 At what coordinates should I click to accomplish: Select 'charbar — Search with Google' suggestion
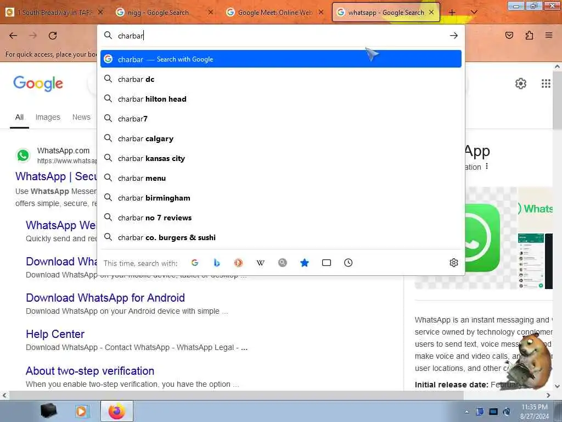(280, 59)
